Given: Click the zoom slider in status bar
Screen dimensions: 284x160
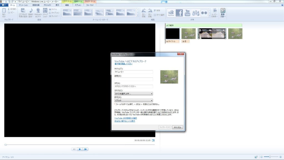Looking at the screenshot, I should (x=270, y=157).
